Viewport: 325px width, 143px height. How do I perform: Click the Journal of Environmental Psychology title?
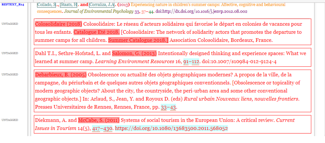point(99,12)
